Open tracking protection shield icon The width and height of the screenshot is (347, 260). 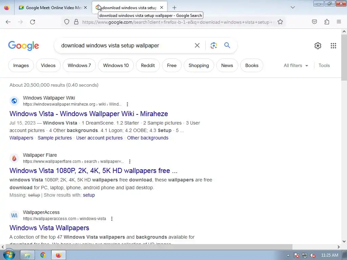(67, 22)
